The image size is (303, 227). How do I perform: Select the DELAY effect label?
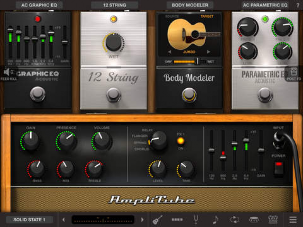click(x=147, y=130)
